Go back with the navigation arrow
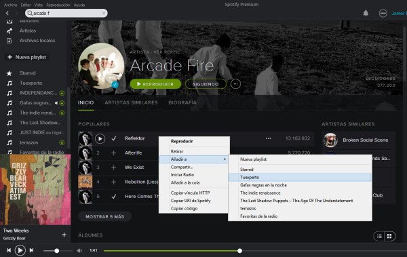The width and height of the screenshot is (407, 257). [x=7, y=13]
